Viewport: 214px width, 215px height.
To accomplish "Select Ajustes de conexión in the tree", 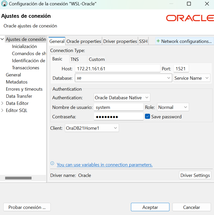I will [x=26, y=39].
